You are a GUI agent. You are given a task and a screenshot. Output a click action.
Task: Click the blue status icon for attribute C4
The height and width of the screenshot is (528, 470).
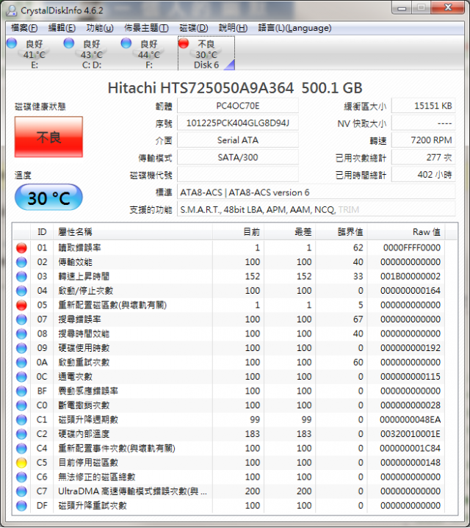(x=21, y=448)
